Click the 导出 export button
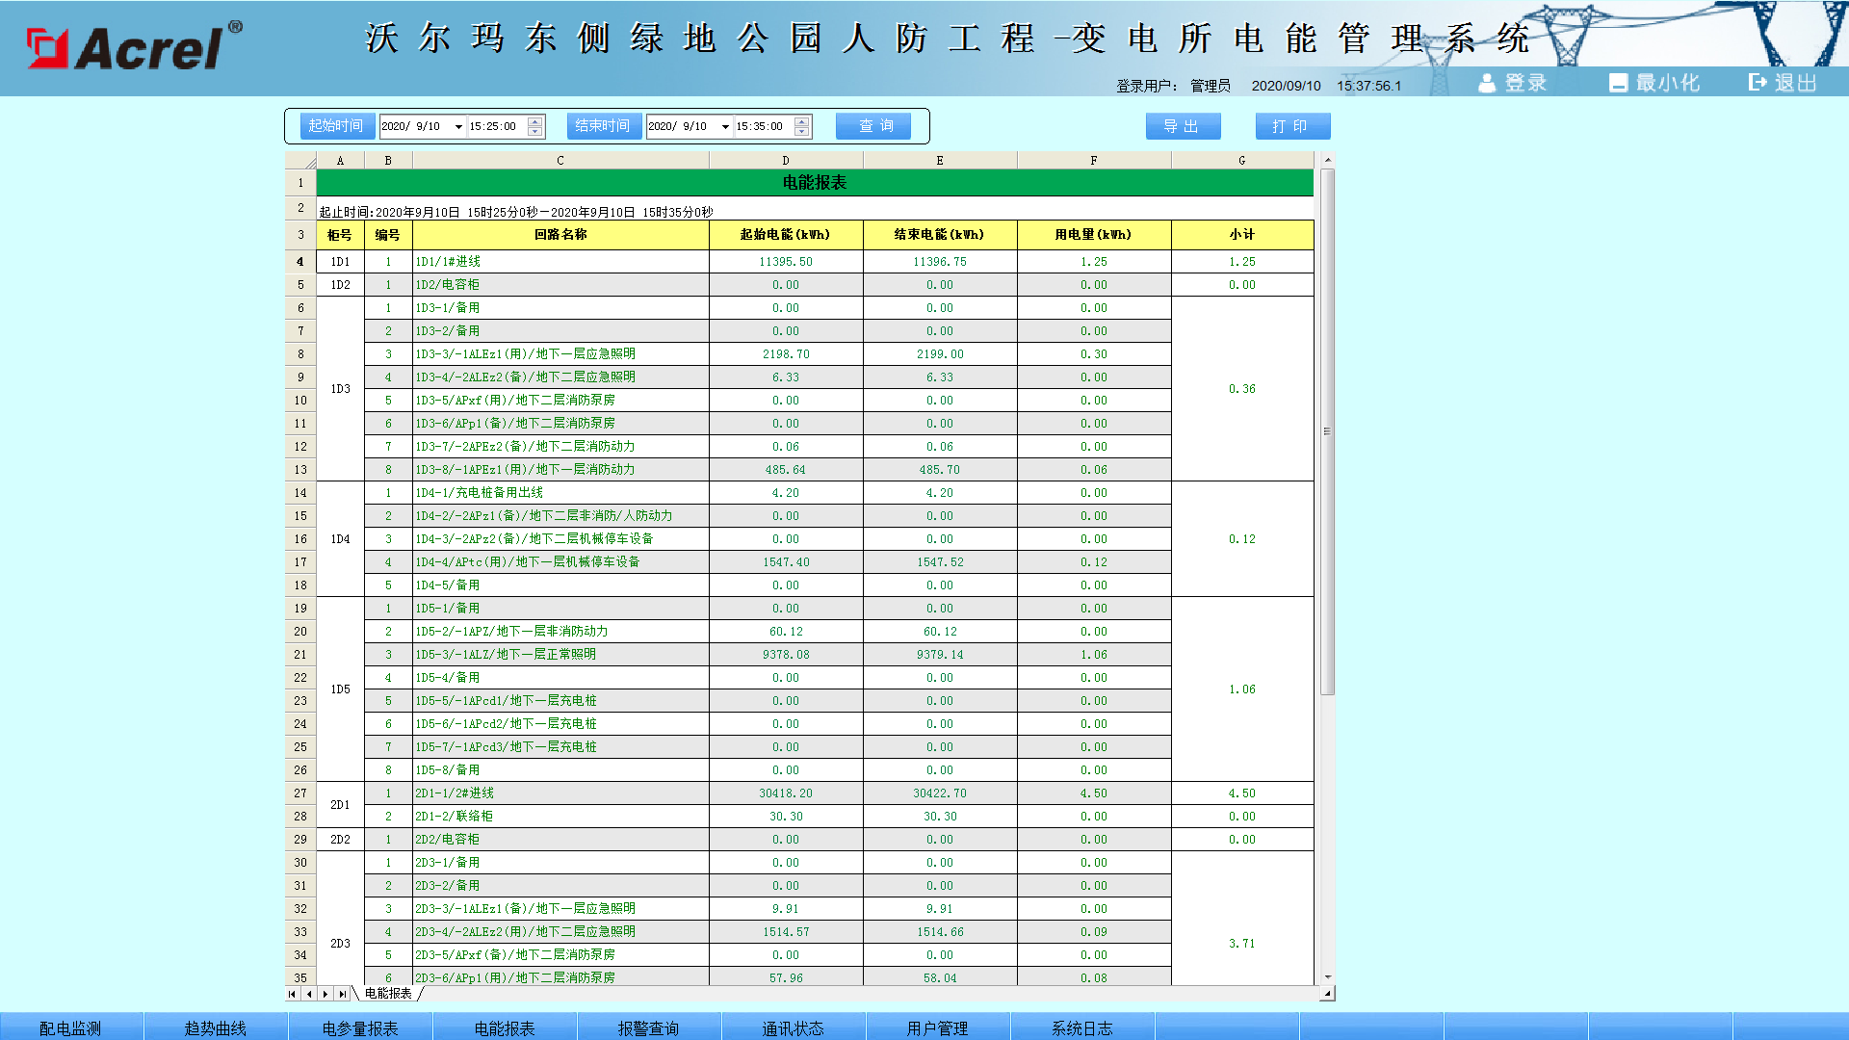Image resolution: width=1849 pixels, height=1040 pixels. (x=1183, y=125)
